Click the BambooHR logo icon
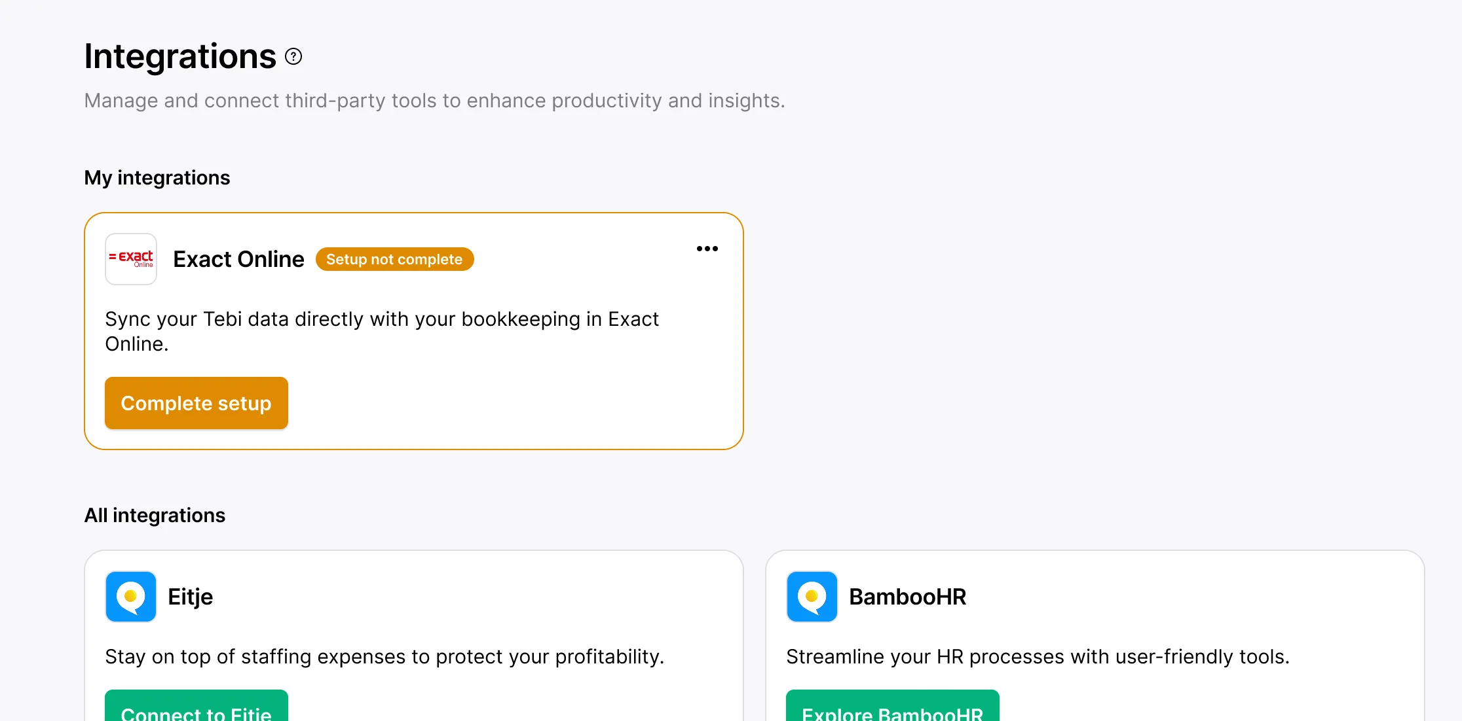The image size is (1462, 721). (812, 597)
